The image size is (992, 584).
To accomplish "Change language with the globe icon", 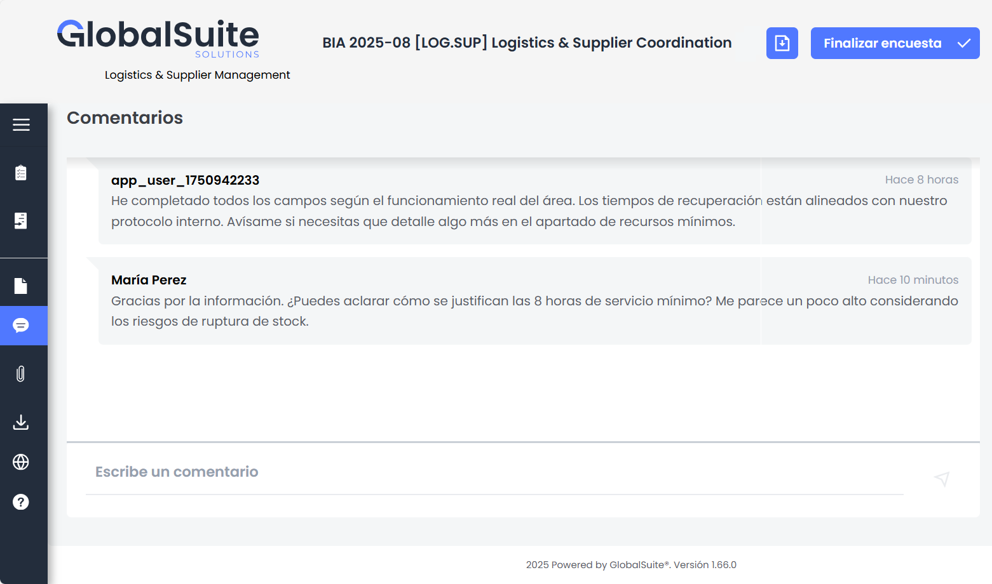I will pos(21,462).
